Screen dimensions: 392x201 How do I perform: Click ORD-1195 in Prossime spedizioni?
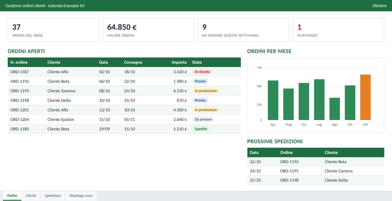pyautogui.click(x=289, y=171)
